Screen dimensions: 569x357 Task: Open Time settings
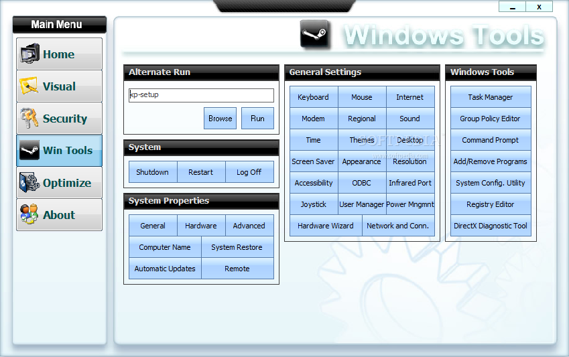pyautogui.click(x=314, y=140)
